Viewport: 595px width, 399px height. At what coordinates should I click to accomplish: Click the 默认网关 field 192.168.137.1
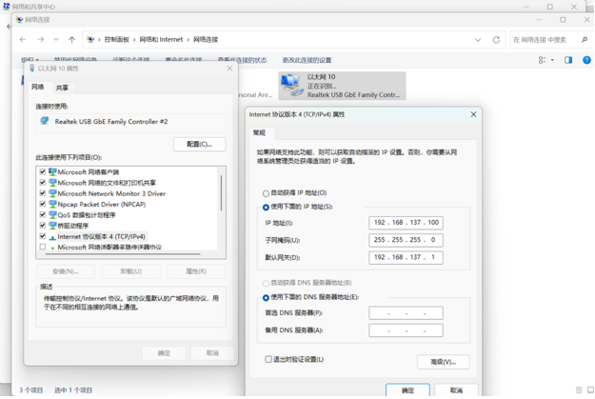406,257
